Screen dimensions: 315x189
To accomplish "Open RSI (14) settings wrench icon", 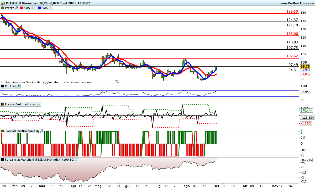I will pyautogui.click(x=18, y=86).
